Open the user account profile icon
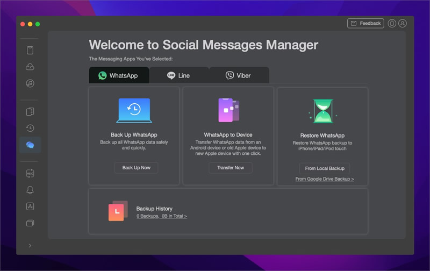Image resolution: width=430 pixels, height=271 pixels. [403, 23]
